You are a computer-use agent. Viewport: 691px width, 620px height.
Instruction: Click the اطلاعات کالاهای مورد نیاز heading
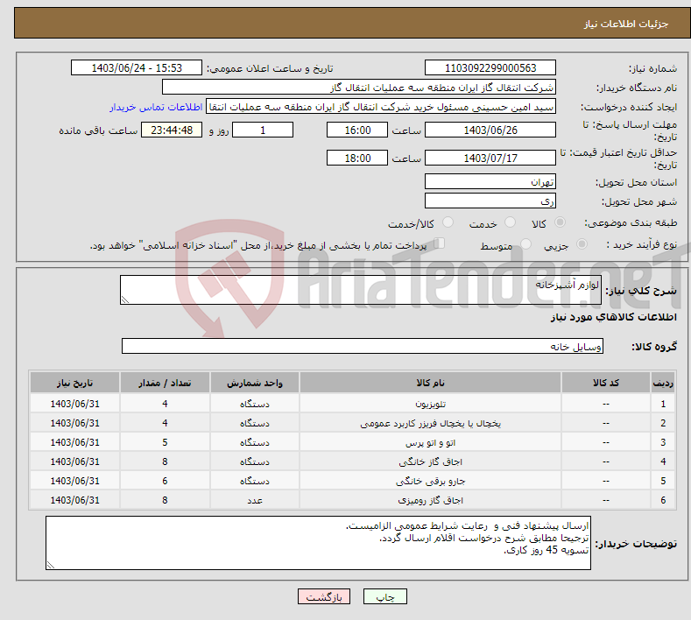pos(613,317)
